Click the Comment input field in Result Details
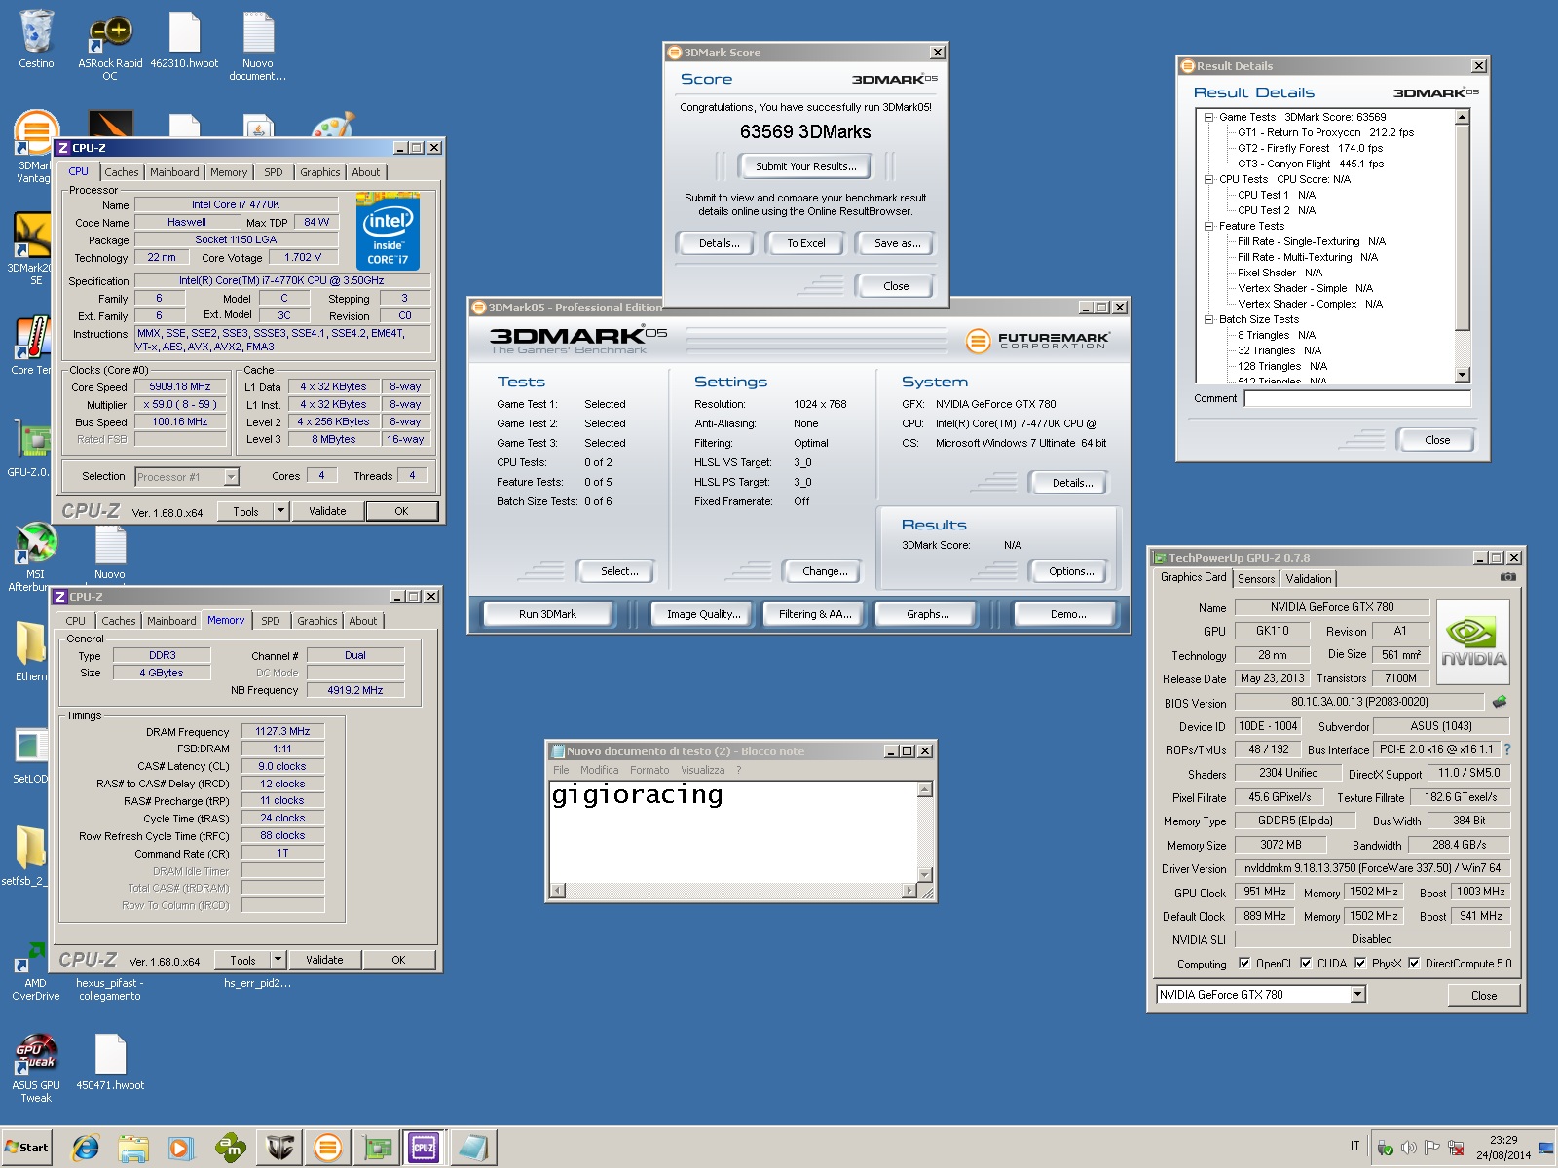This screenshot has height=1168, width=1558. 1357,398
